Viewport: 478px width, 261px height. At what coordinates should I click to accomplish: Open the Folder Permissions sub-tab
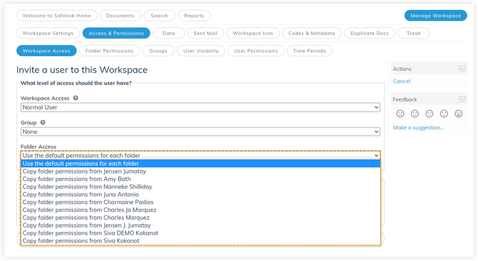tap(109, 50)
